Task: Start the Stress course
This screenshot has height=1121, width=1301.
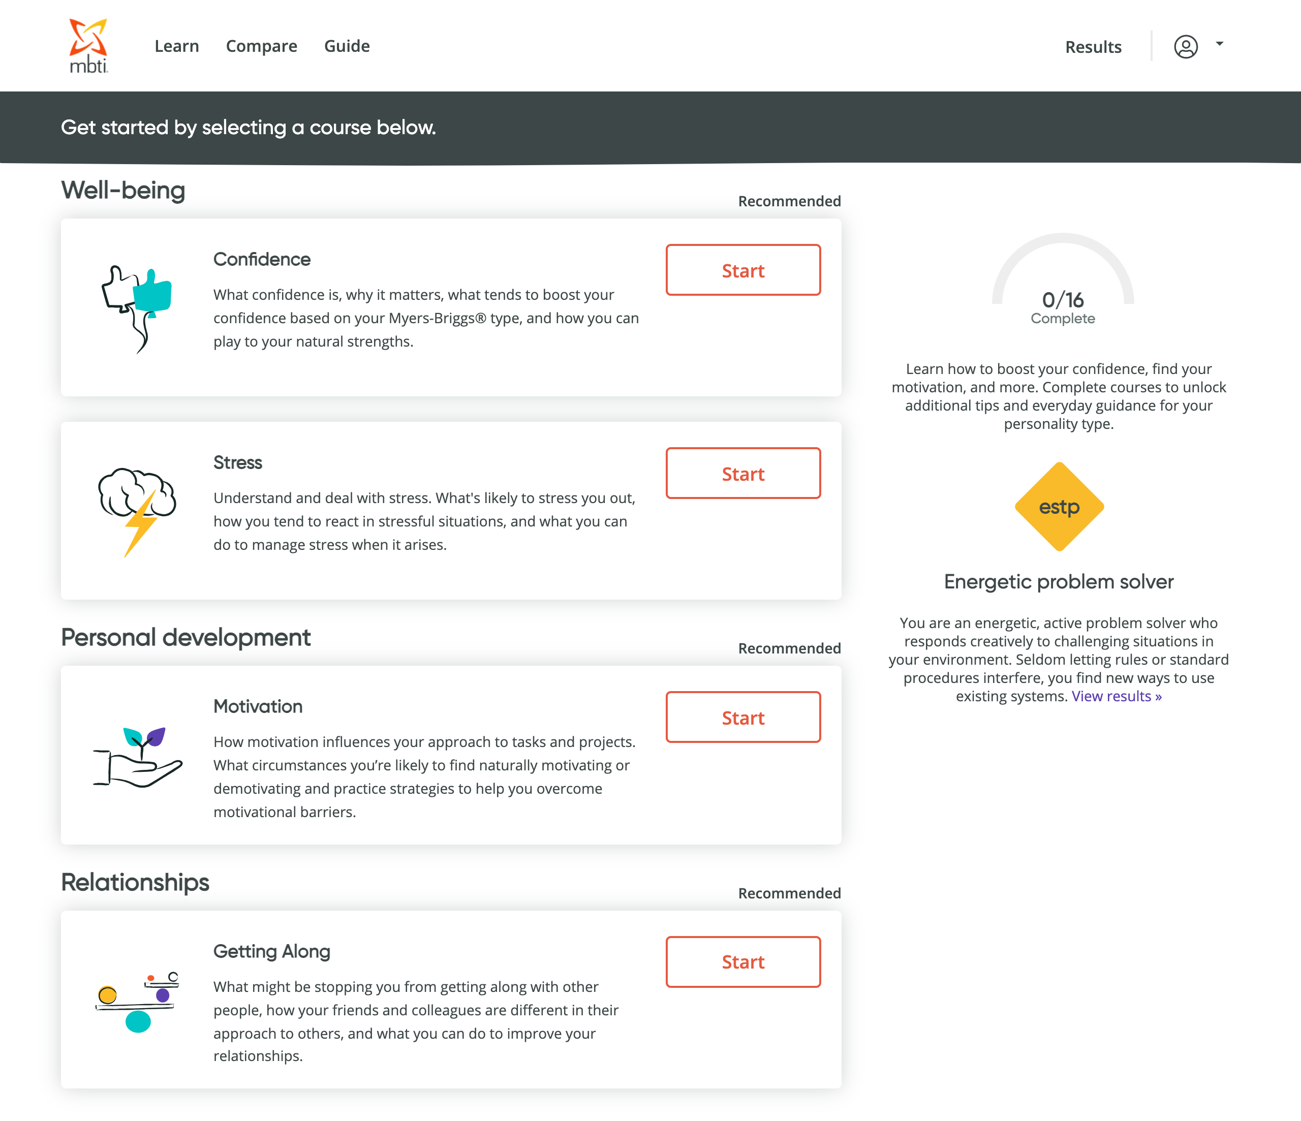Action: tap(743, 474)
